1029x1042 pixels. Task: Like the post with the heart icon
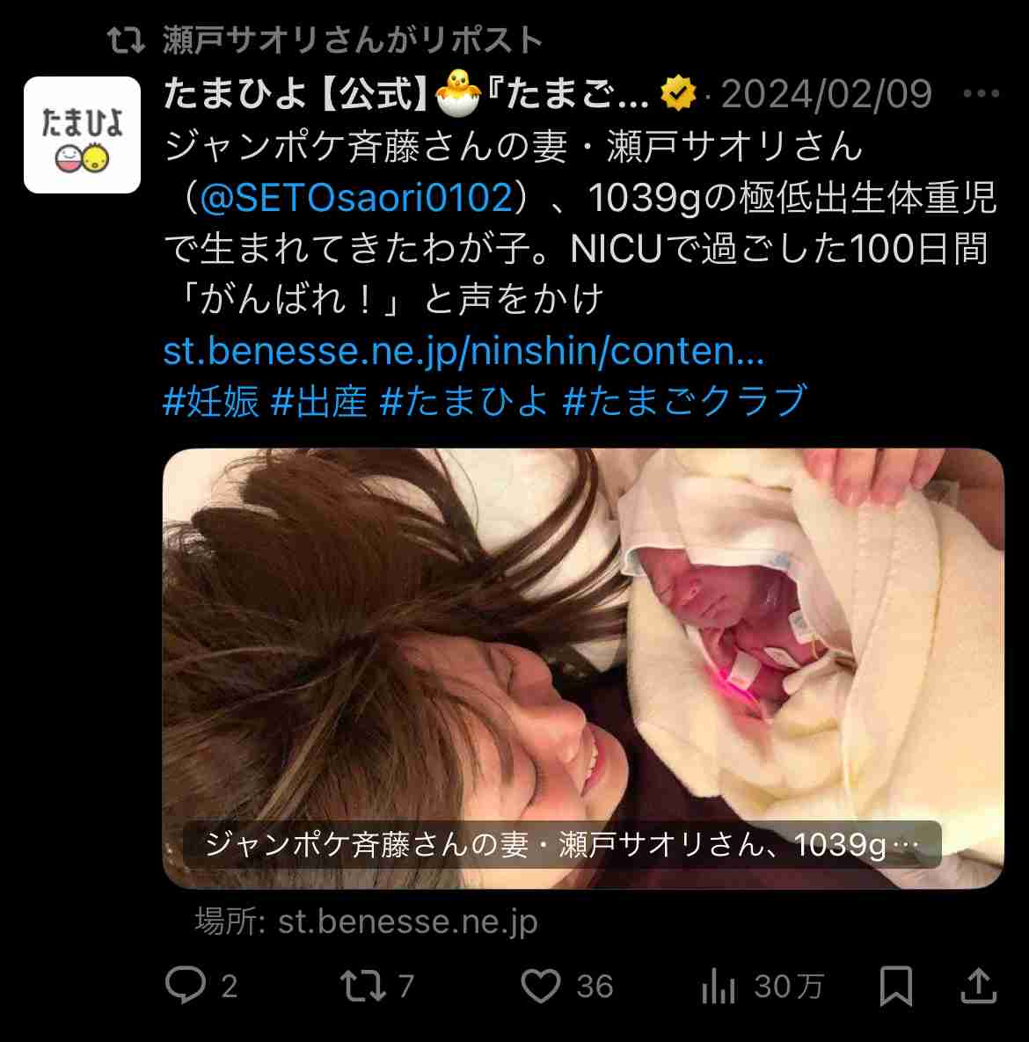(540, 986)
